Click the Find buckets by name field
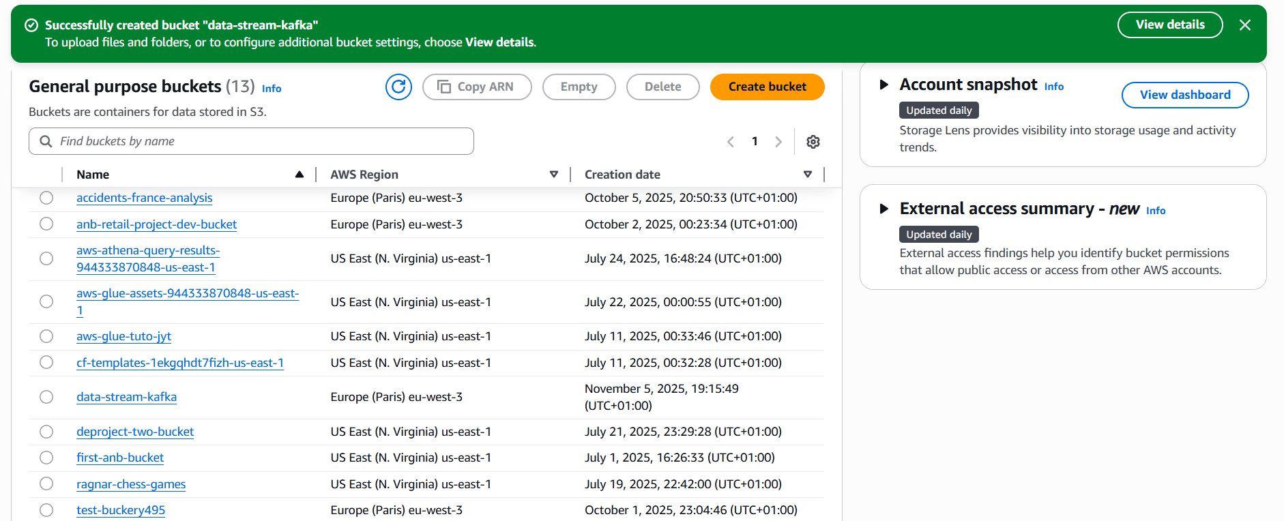Screen dimensions: 1284x521 click(251, 141)
